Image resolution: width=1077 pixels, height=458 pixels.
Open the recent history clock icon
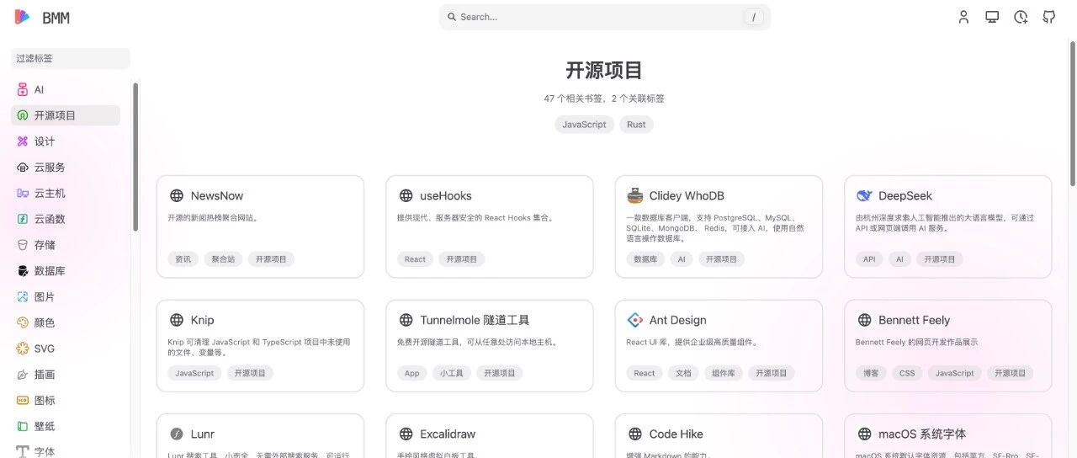pyautogui.click(x=1021, y=17)
